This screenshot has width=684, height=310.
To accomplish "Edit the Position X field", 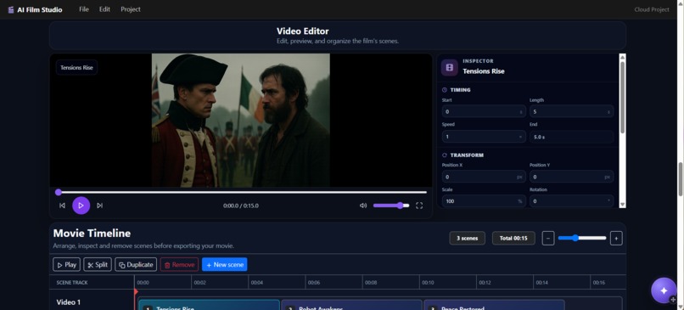I will (484, 177).
